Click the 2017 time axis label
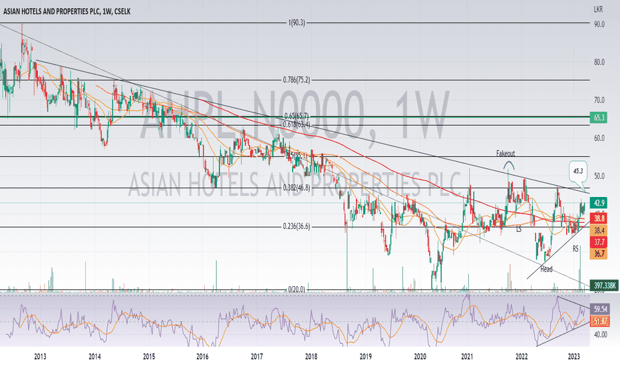Image resolution: width=620 pixels, height=366 pixels. 257,357
